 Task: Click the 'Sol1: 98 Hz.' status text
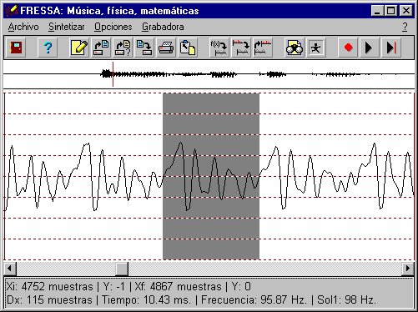[346, 300]
